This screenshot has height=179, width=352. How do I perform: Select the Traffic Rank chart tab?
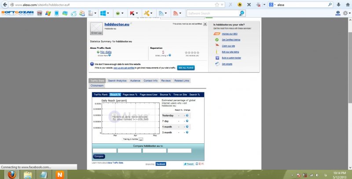[101, 95]
